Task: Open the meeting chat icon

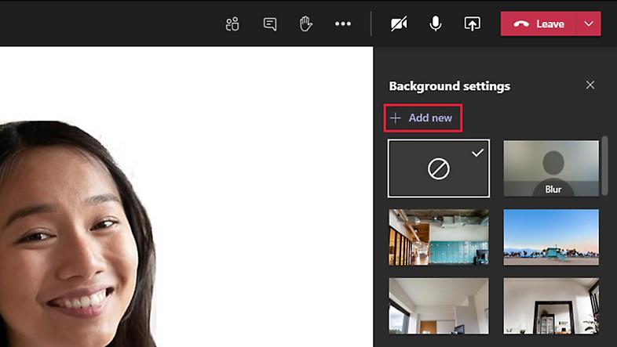Action: (x=269, y=23)
